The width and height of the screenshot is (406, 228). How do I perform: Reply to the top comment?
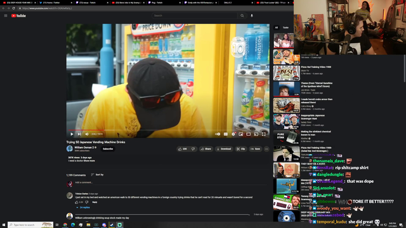click(95, 202)
